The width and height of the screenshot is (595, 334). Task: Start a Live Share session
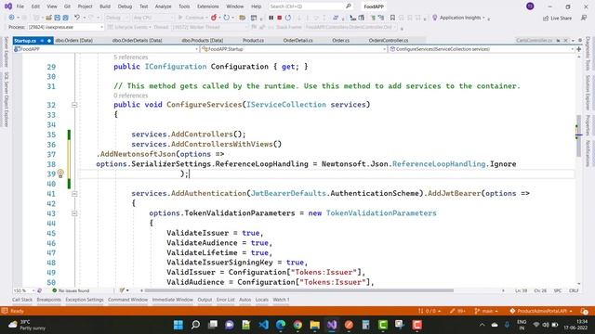[557, 19]
